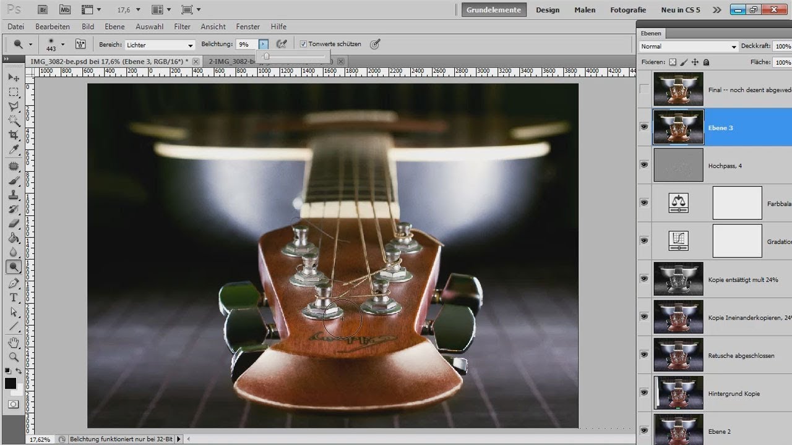Select the History Brush tool
Viewport: 792px width, 445px height.
click(x=14, y=209)
